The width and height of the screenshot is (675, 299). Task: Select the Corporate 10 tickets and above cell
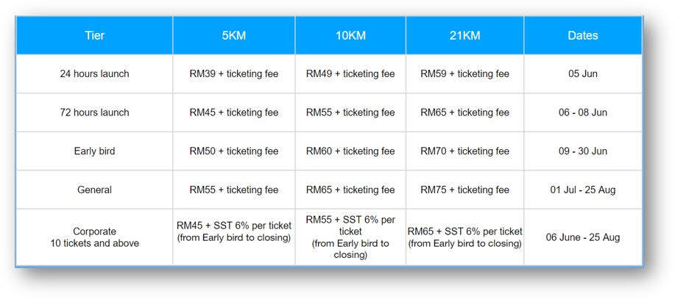[x=94, y=237]
